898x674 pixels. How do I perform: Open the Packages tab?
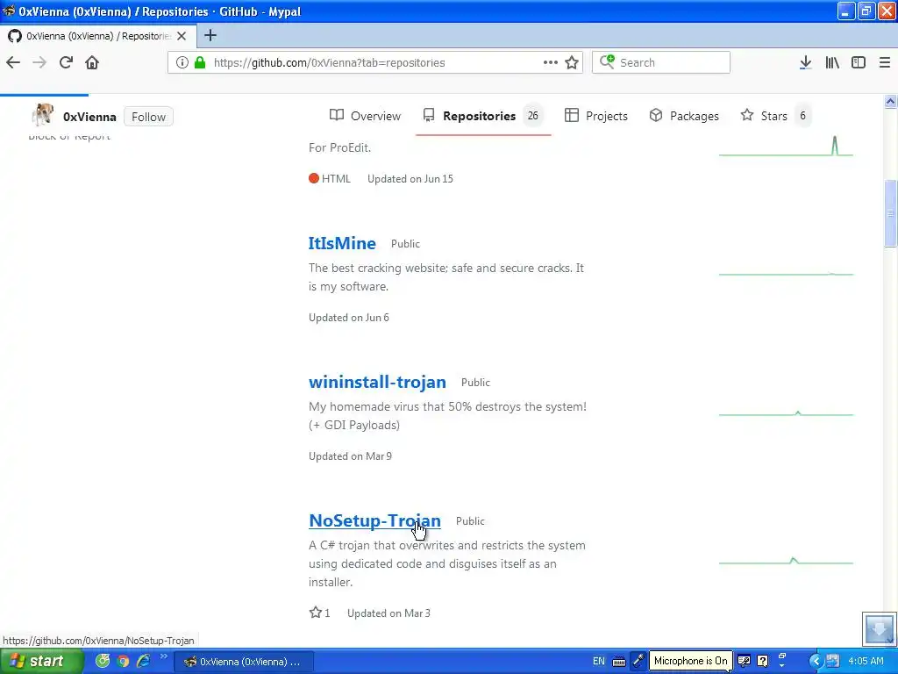684,116
